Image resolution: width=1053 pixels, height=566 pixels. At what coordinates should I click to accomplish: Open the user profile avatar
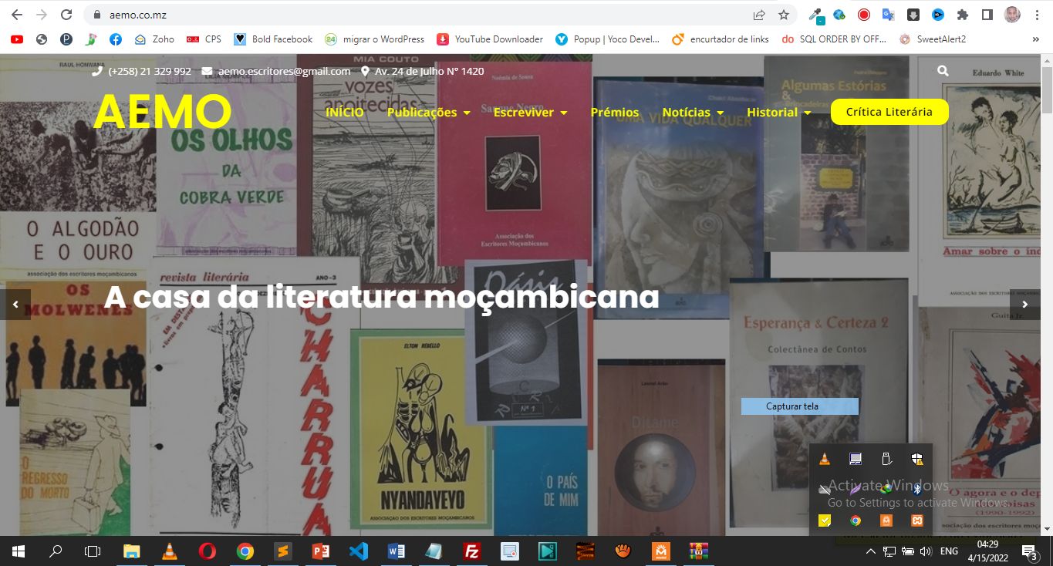pos(1012,15)
